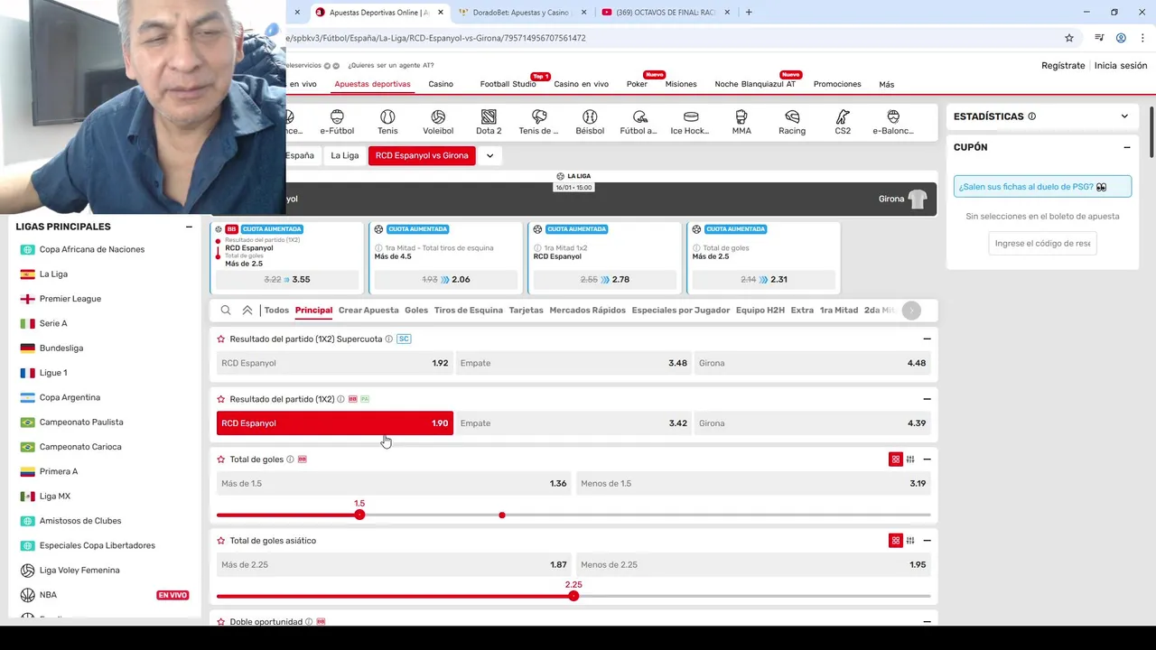Viewport: 1156px width, 650px height.
Task: Collapse the Doble oportunidad market
Action: (927, 621)
